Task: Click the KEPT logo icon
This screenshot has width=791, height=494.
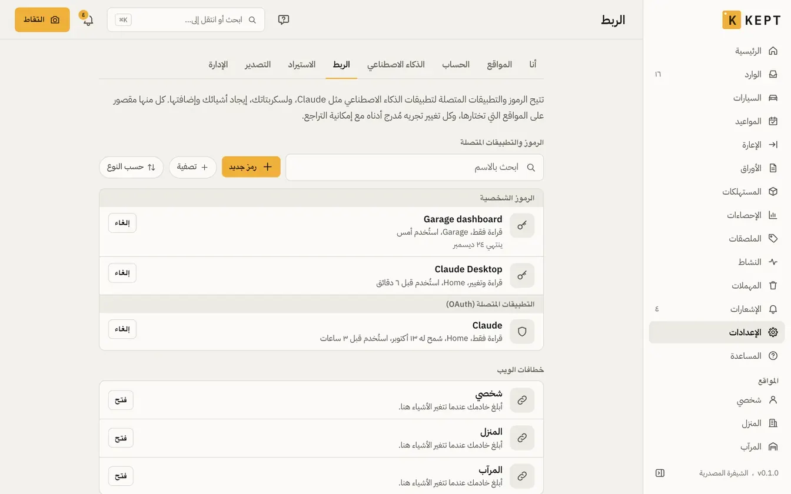Action: tap(732, 19)
